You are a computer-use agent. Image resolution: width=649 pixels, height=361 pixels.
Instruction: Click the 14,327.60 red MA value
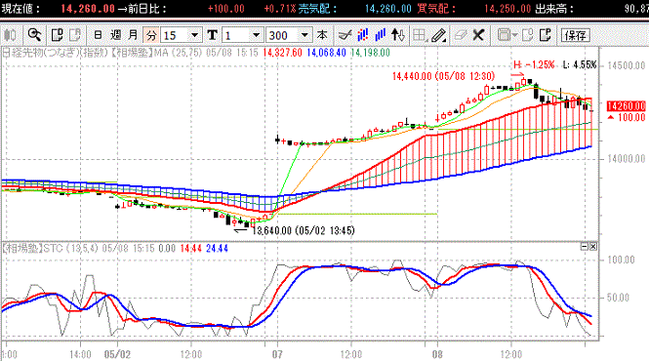(282, 53)
